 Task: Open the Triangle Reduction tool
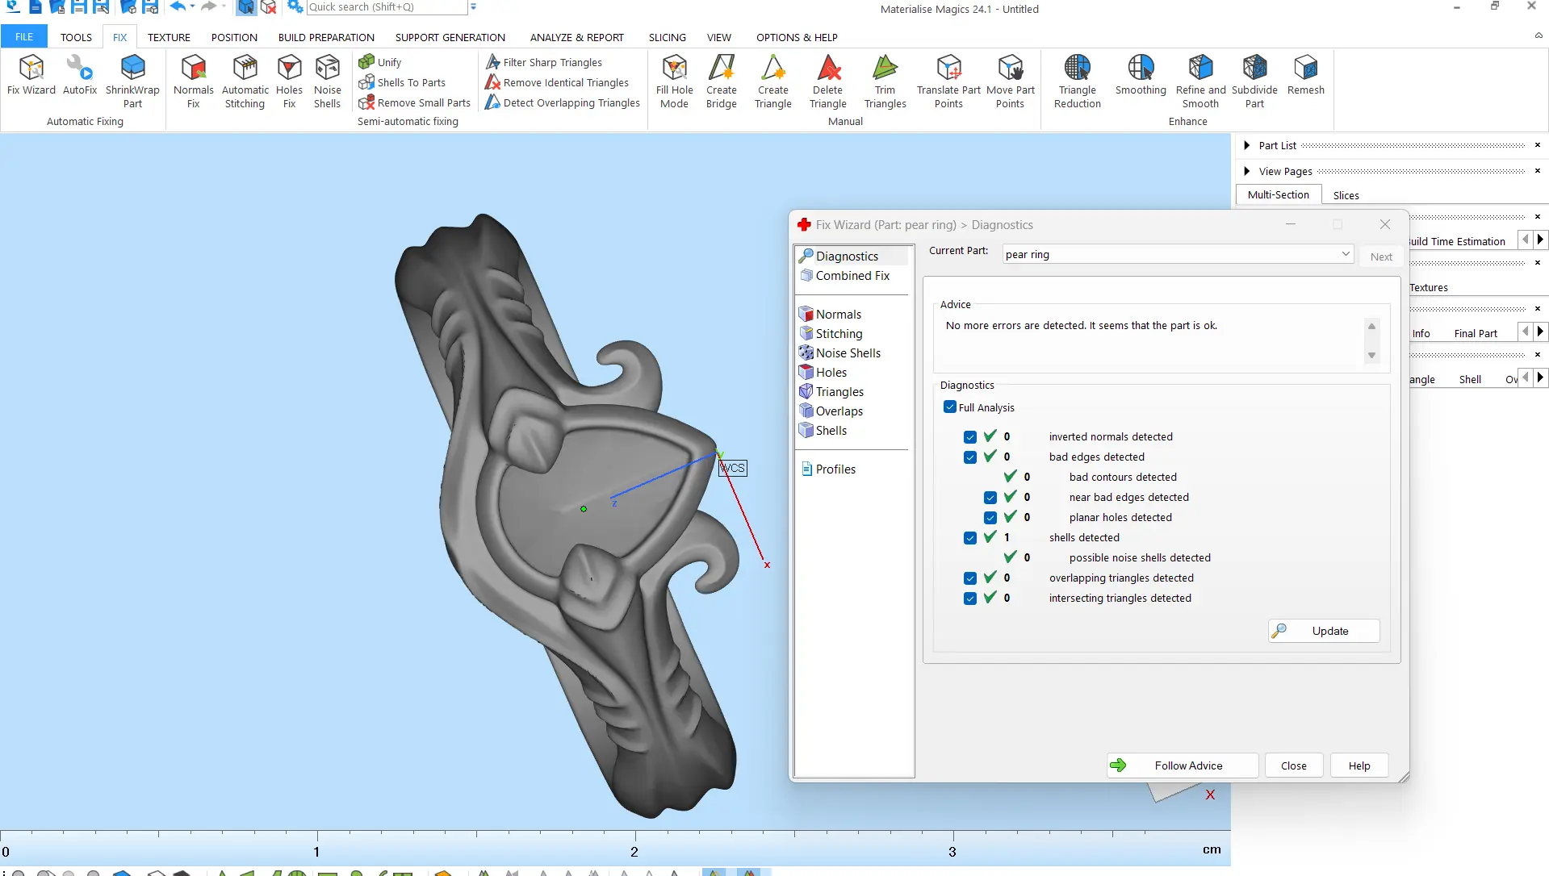1077,81
